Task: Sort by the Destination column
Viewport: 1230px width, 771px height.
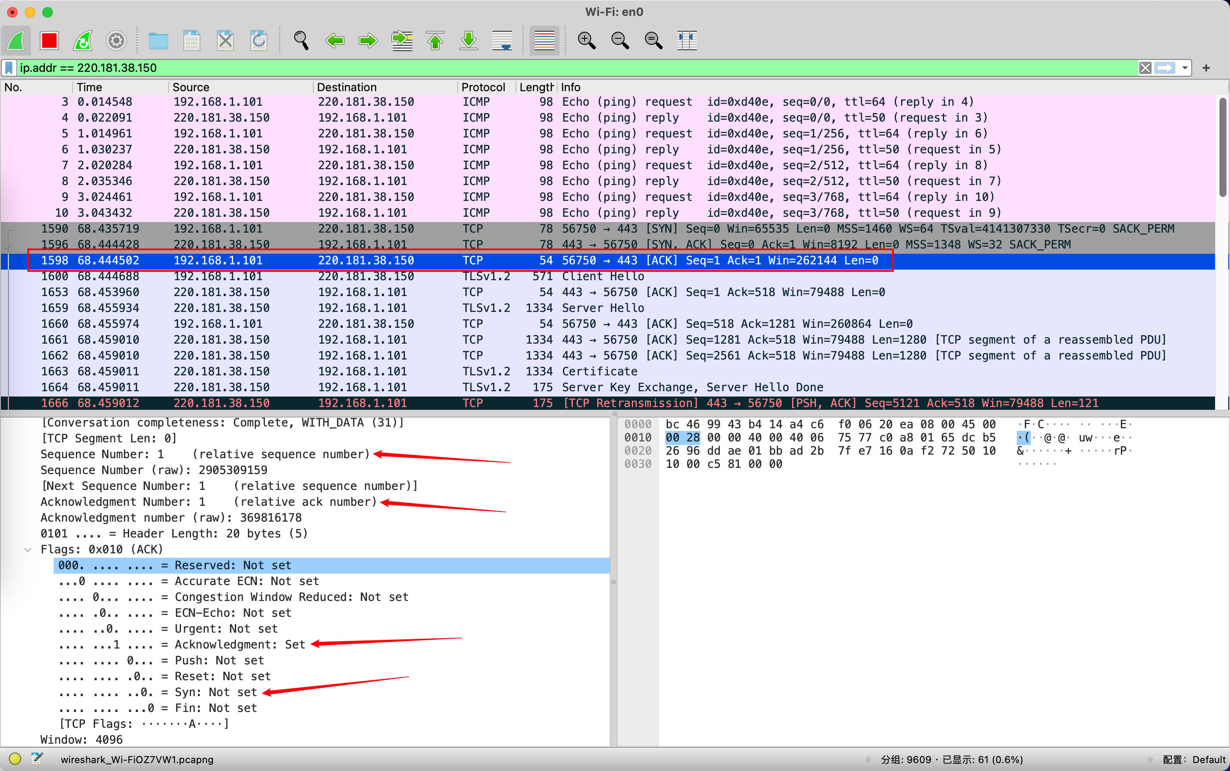Action: point(385,87)
